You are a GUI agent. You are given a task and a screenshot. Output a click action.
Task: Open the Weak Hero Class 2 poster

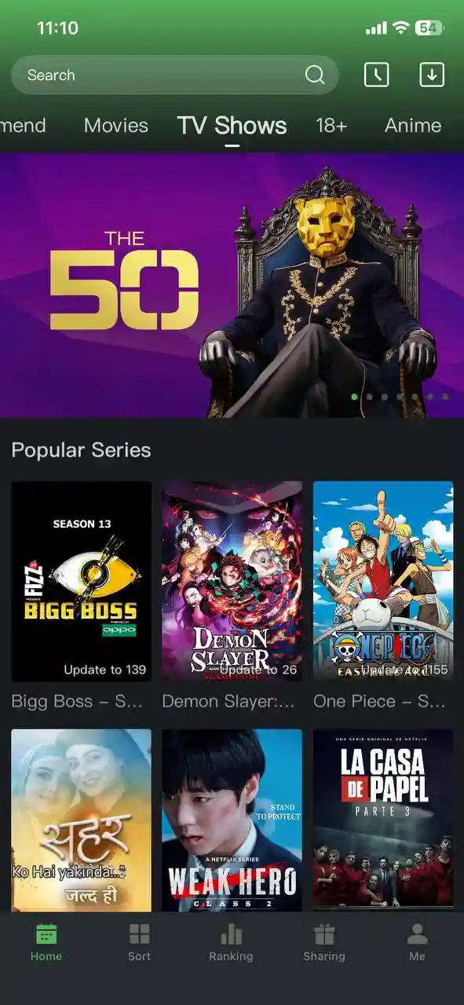tap(232, 820)
